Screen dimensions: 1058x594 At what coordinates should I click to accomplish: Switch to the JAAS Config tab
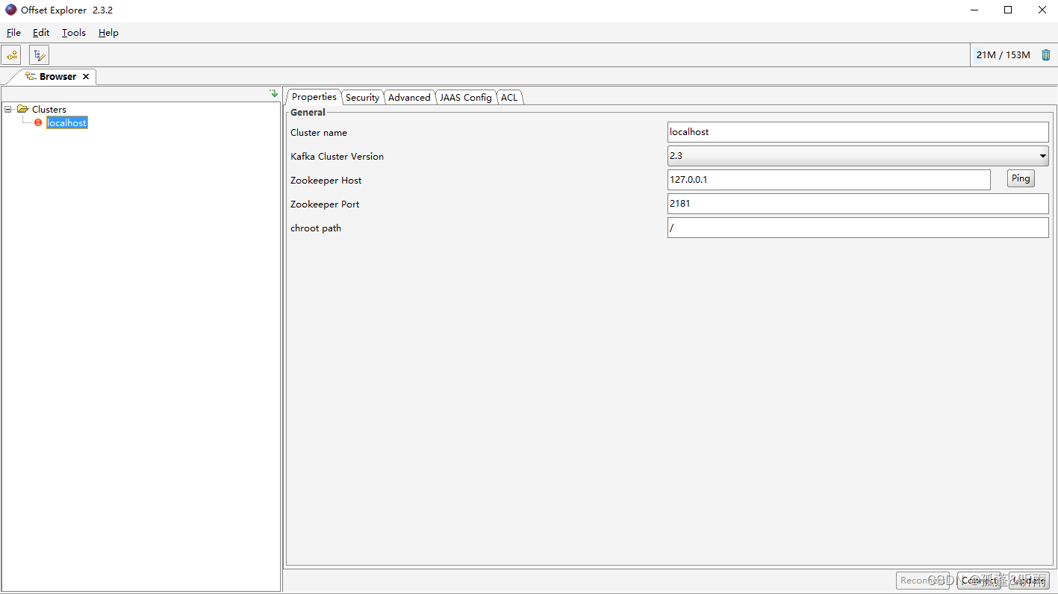465,98
